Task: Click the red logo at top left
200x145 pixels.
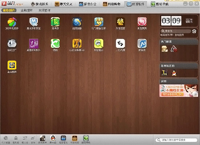Action: coord(4,4)
